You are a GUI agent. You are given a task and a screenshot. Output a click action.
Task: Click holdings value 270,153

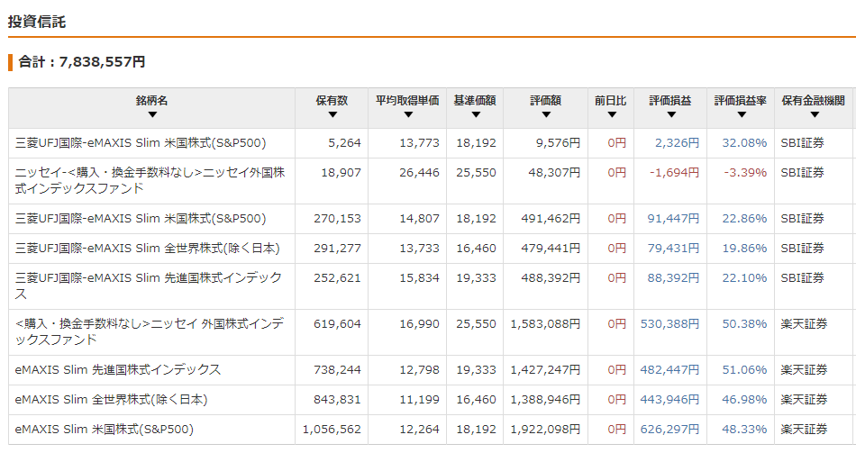tap(337, 219)
